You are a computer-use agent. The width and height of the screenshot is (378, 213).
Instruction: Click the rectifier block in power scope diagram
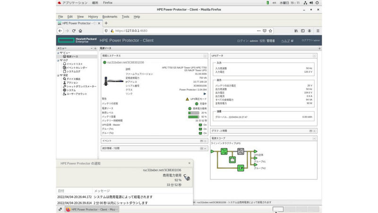pos(224,151)
